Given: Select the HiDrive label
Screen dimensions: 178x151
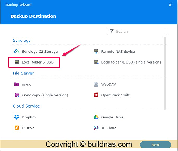Looking at the screenshot, I should [28, 128].
